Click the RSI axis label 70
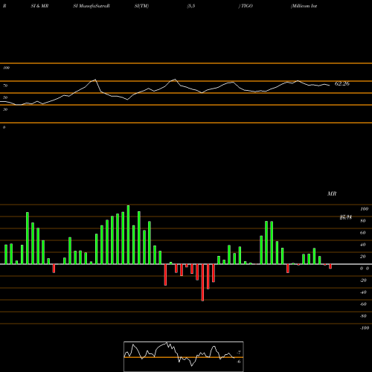372x372 pixels. point(5,86)
